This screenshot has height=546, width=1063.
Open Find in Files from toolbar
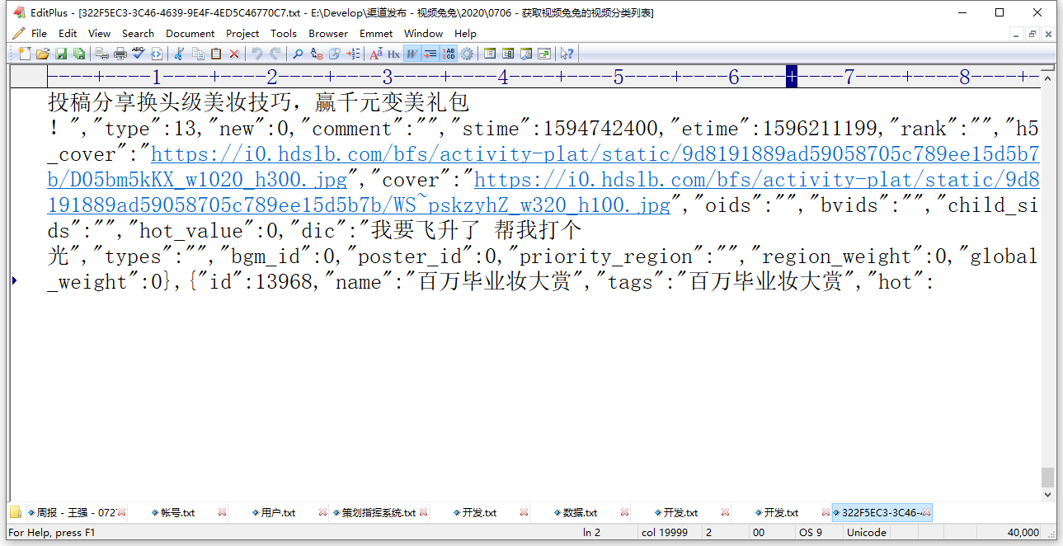coord(335,54)
